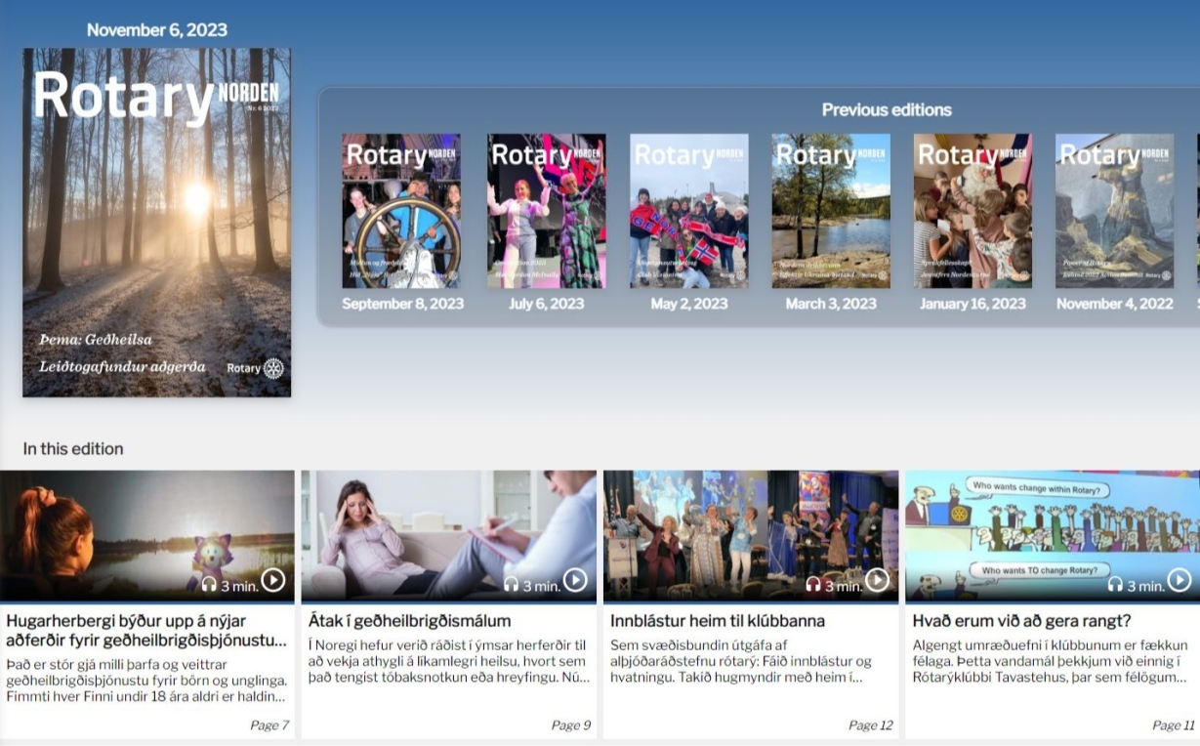Click Who wants change cartoon image
The image size is (1200, 746).
point(1053,535)
